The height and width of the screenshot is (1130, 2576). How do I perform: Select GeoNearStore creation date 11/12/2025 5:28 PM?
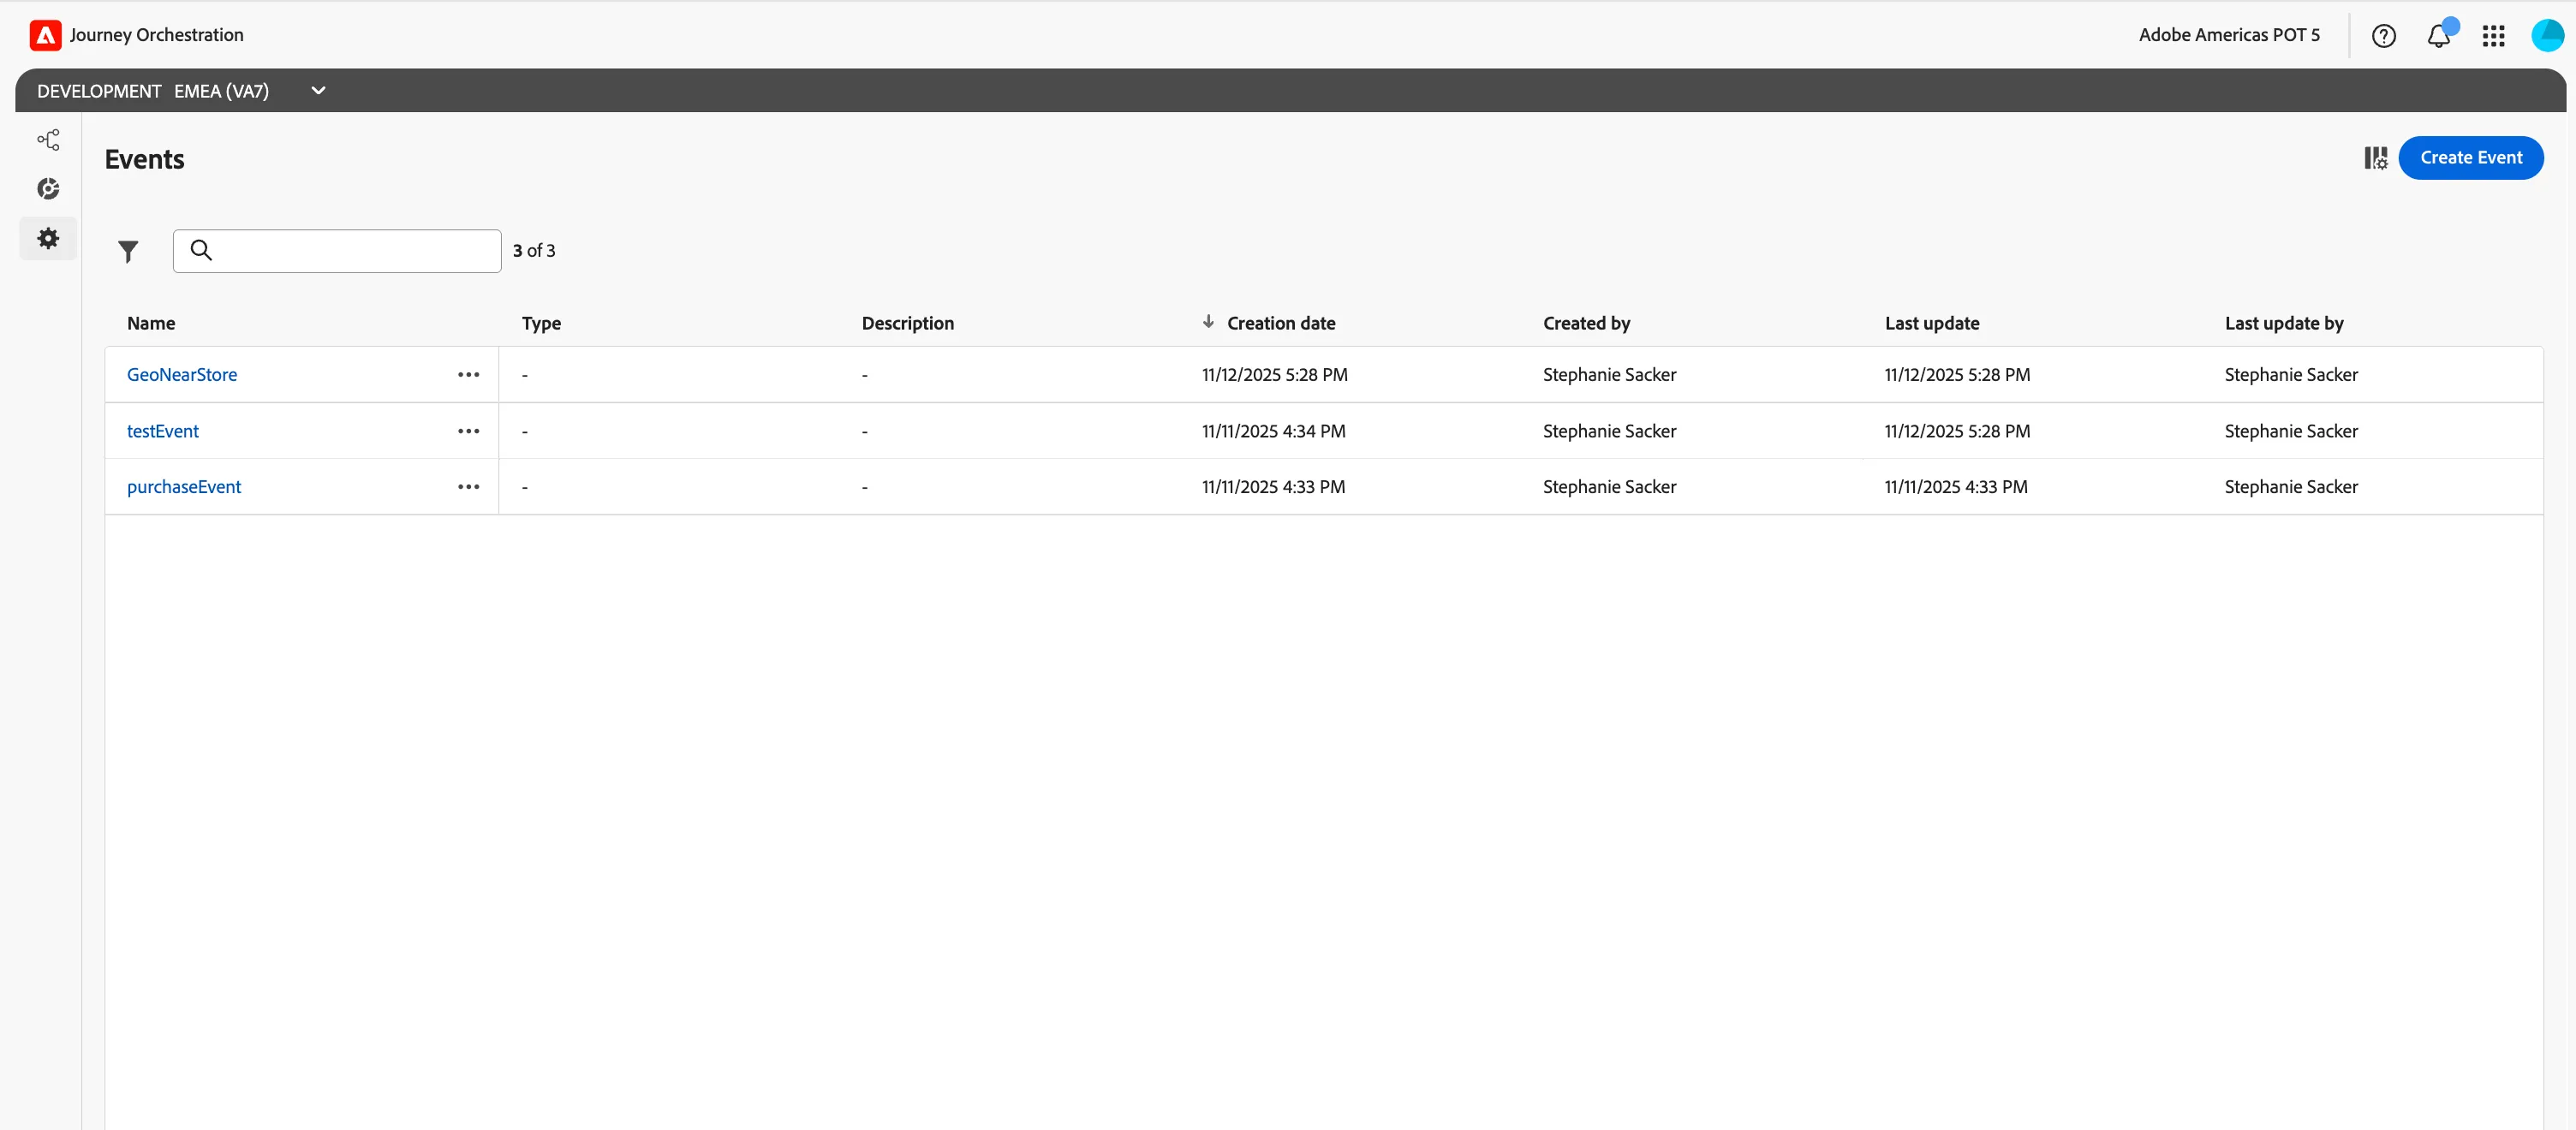(x=1274, y=375)
